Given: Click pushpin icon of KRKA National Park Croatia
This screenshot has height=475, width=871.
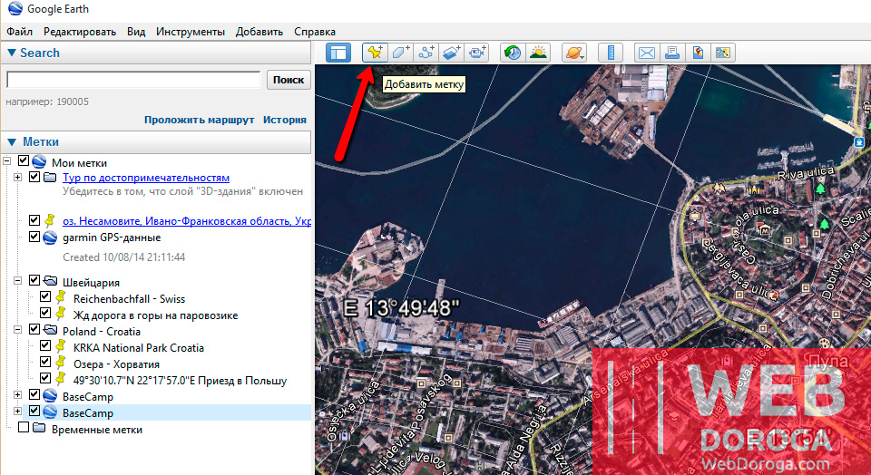Looking at the screenshot, I should point(61,347).
